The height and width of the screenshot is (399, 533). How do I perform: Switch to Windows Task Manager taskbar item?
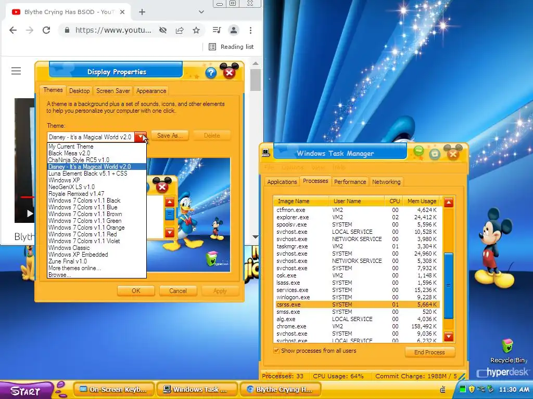coord(196,390)
